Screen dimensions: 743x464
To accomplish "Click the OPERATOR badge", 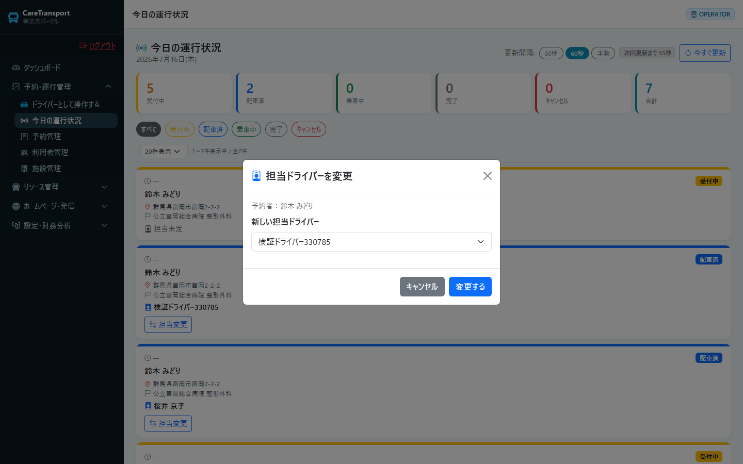I will (x=710, y=14).
